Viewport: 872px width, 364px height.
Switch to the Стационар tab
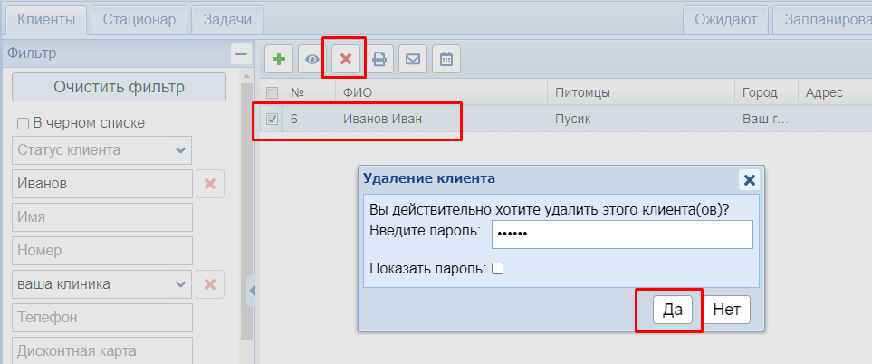click(139, 19)
